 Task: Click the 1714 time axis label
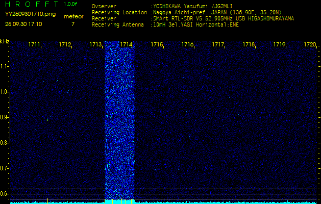126,44
